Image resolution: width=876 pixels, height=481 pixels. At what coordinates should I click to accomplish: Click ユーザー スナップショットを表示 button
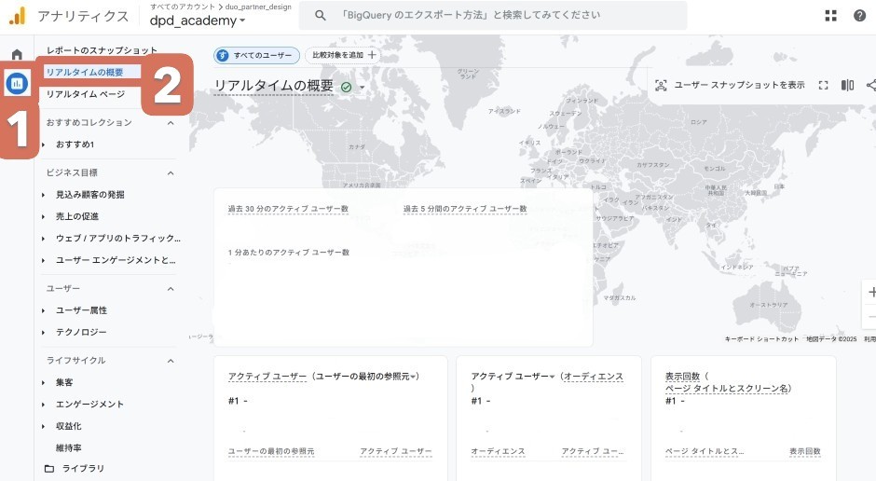(730, 85)
